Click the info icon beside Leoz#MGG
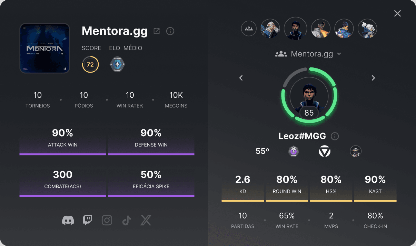This screenshot has width=416, height=246. tap(335, 136)
